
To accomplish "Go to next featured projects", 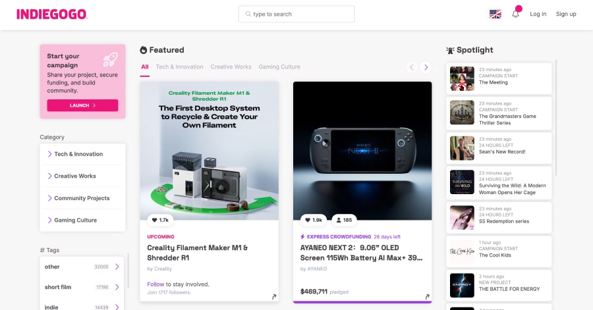I will [426, 67].
